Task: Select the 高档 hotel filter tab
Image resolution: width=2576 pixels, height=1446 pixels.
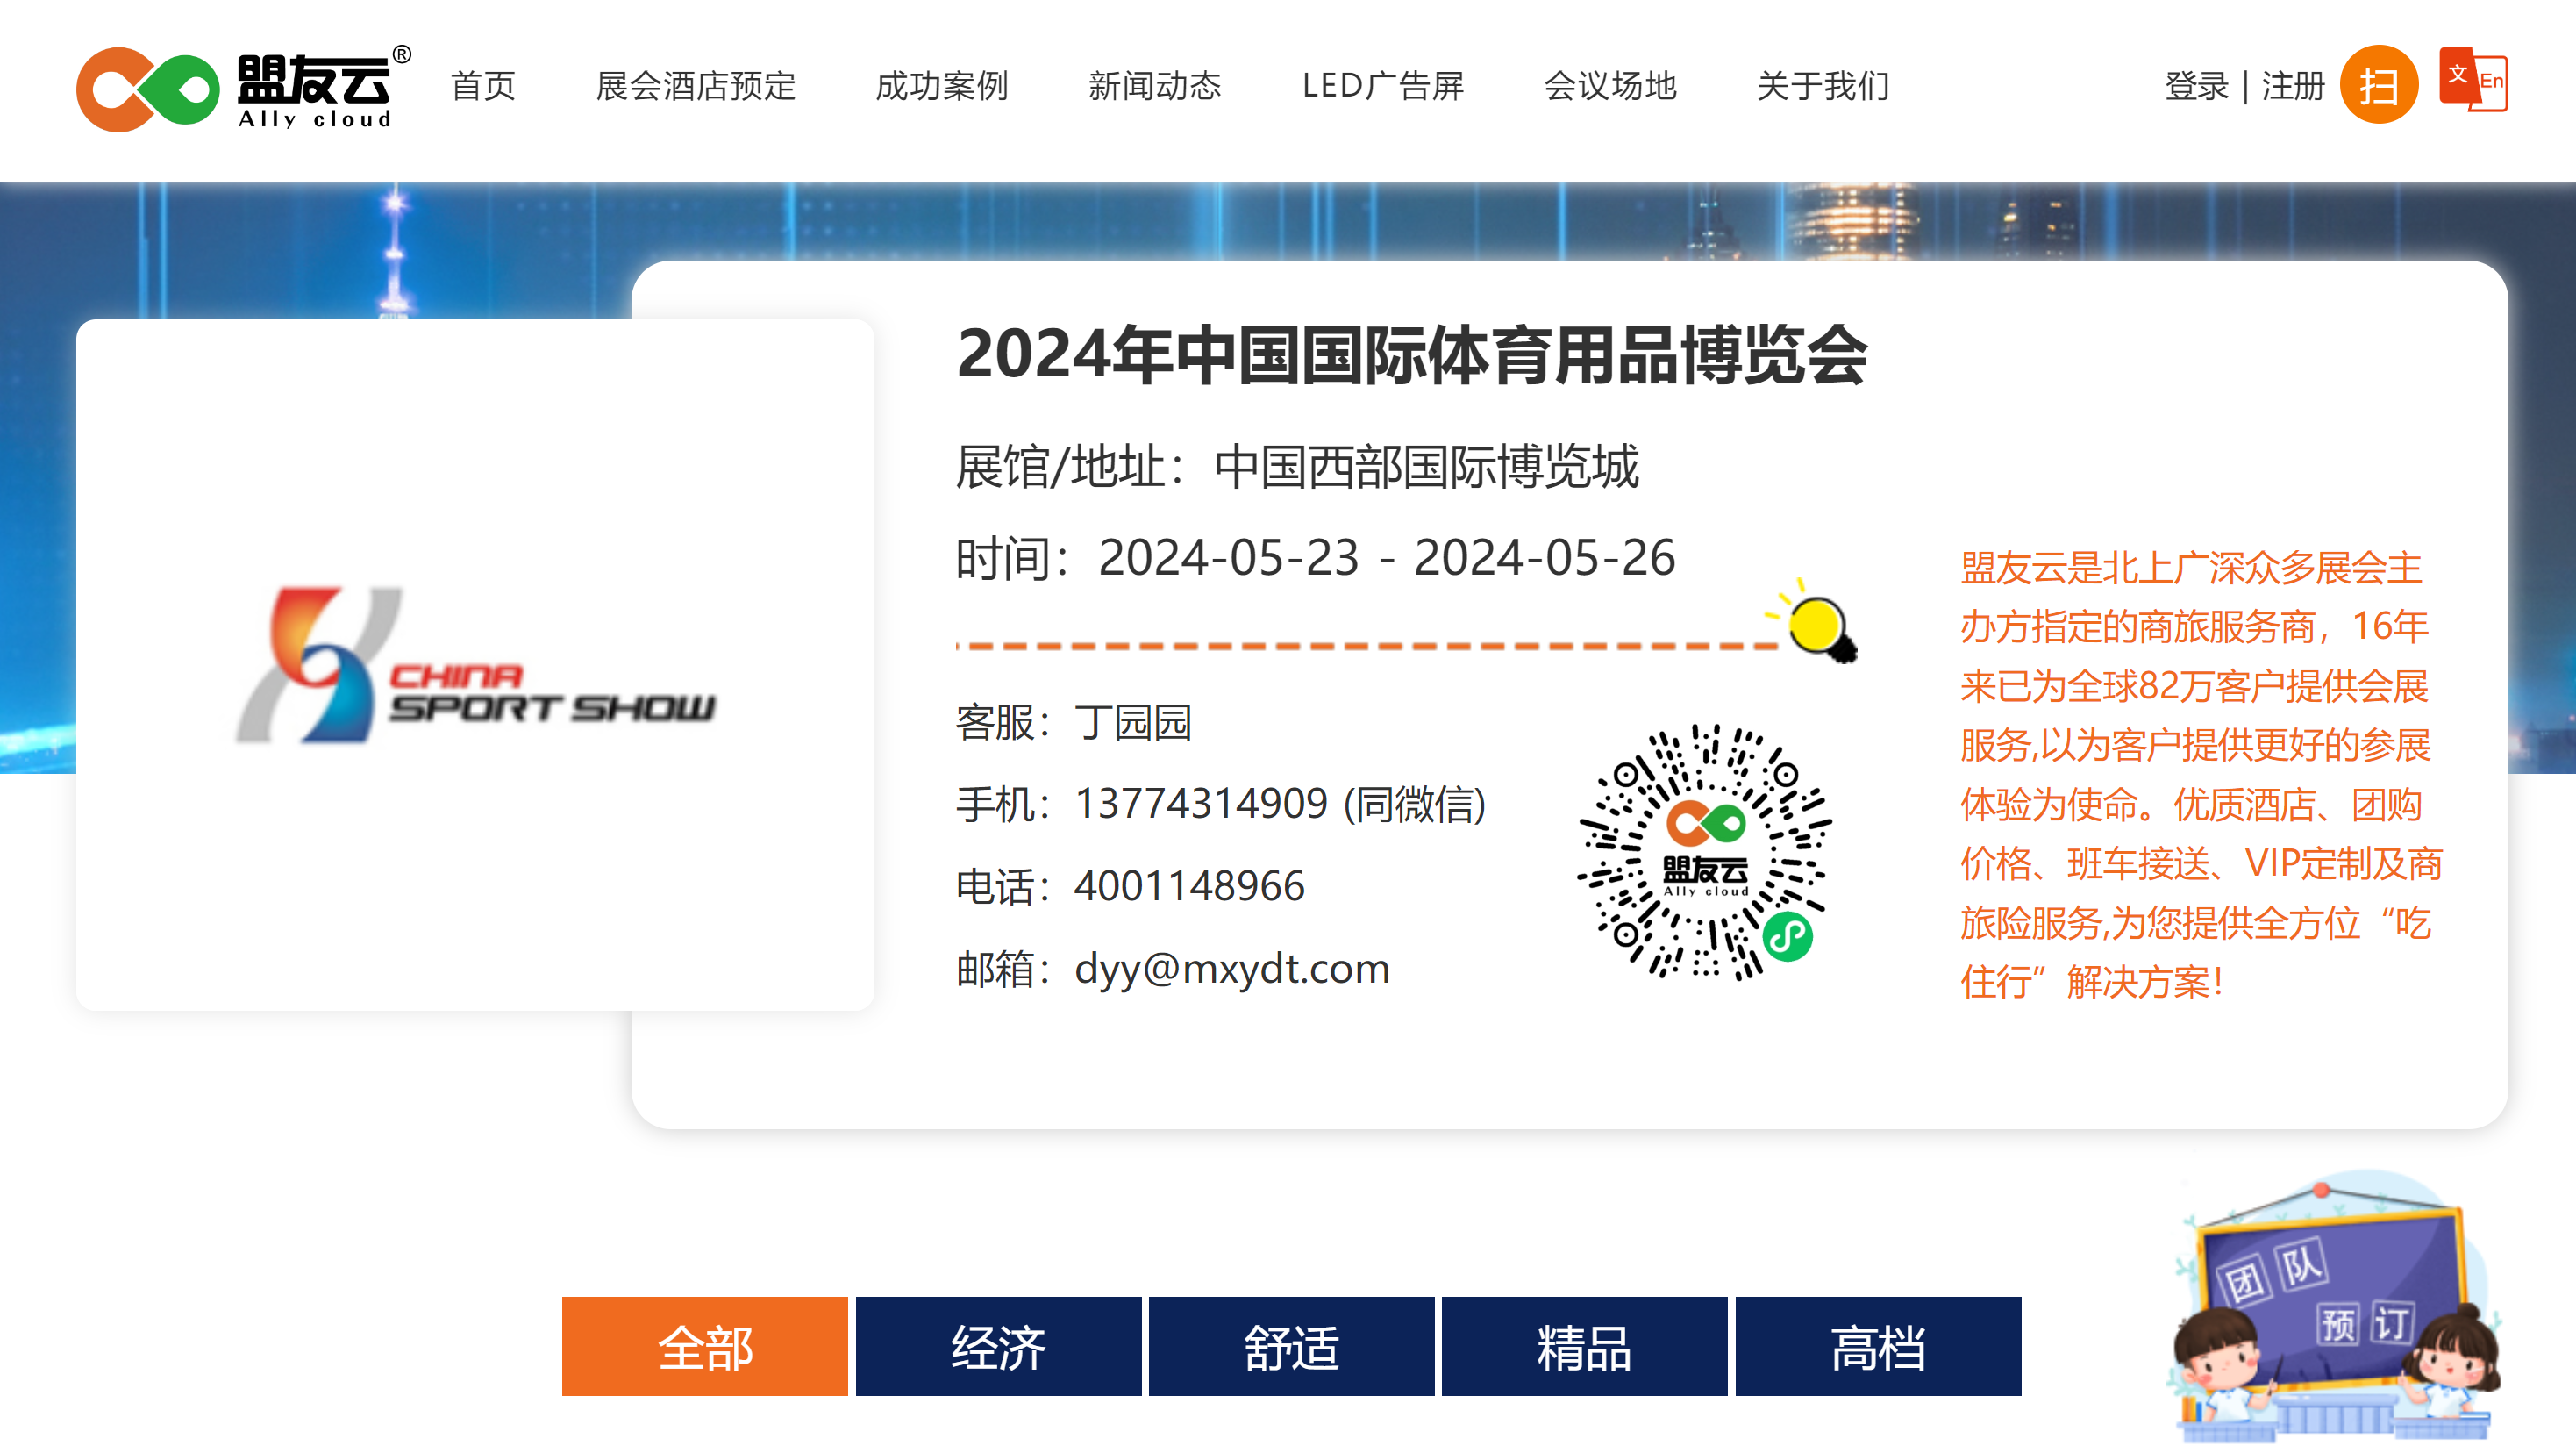Action: (1878, 1346)
